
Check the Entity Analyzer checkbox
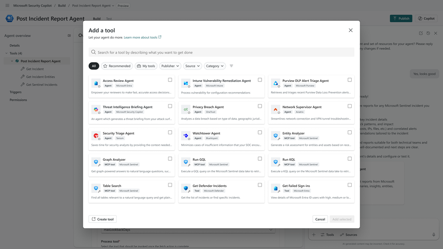pyautogui.click(x=350, y=132)
